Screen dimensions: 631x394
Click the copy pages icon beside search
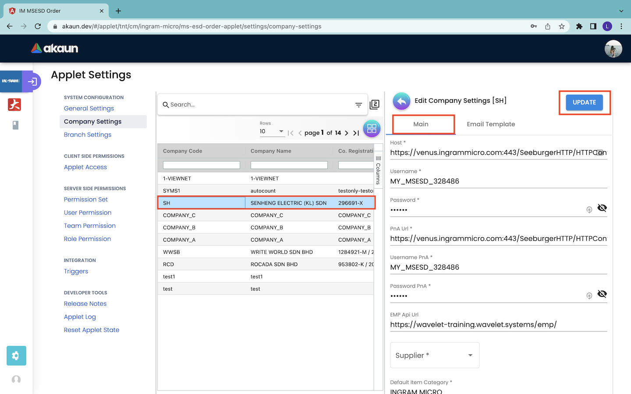375,105
